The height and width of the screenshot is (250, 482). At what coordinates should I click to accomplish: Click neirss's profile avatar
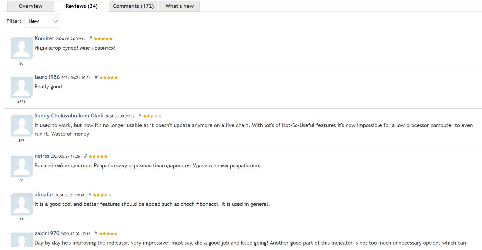pos(21,166)
